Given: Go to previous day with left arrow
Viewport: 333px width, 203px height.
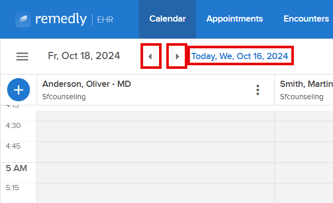Looking at the screenshot, I should point(151,57).
